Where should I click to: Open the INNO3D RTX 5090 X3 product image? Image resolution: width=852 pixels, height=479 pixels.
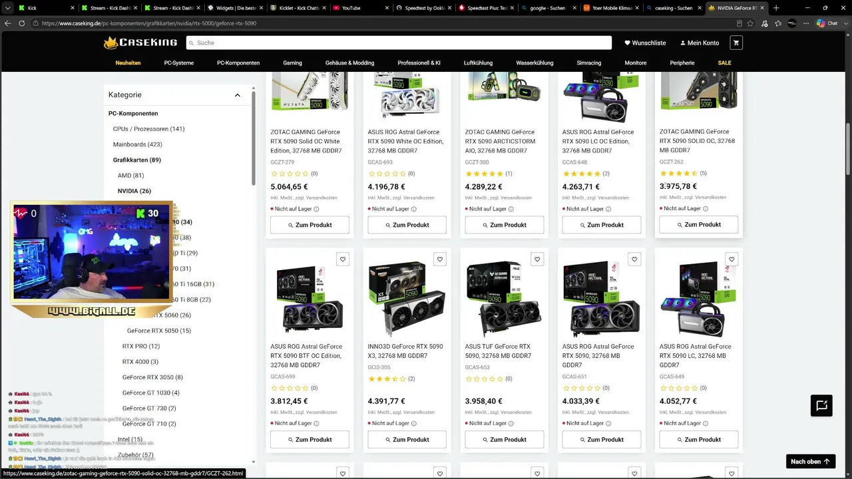[x=407, y=297]
